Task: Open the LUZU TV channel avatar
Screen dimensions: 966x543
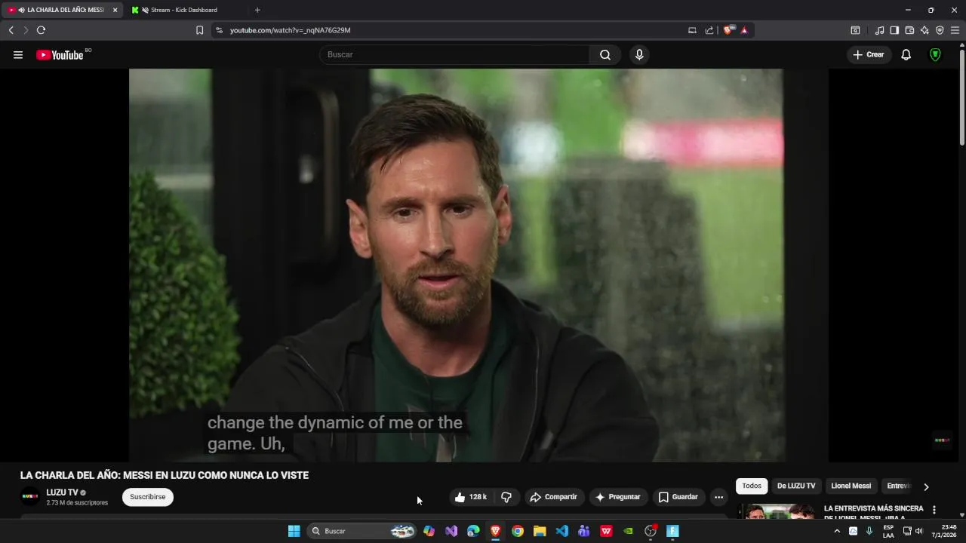Action: click(29, 496)
